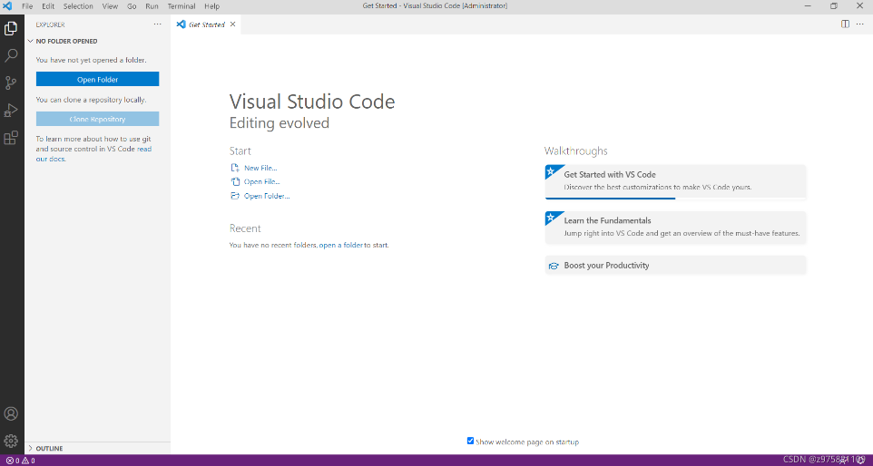873x466 pixels.
Task: Open the Search view icon
Action: [x=11, y=55]
